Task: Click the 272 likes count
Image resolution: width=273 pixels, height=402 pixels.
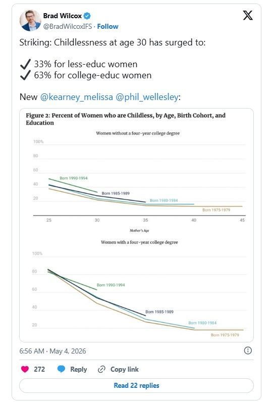Action: tap(39, 369)
